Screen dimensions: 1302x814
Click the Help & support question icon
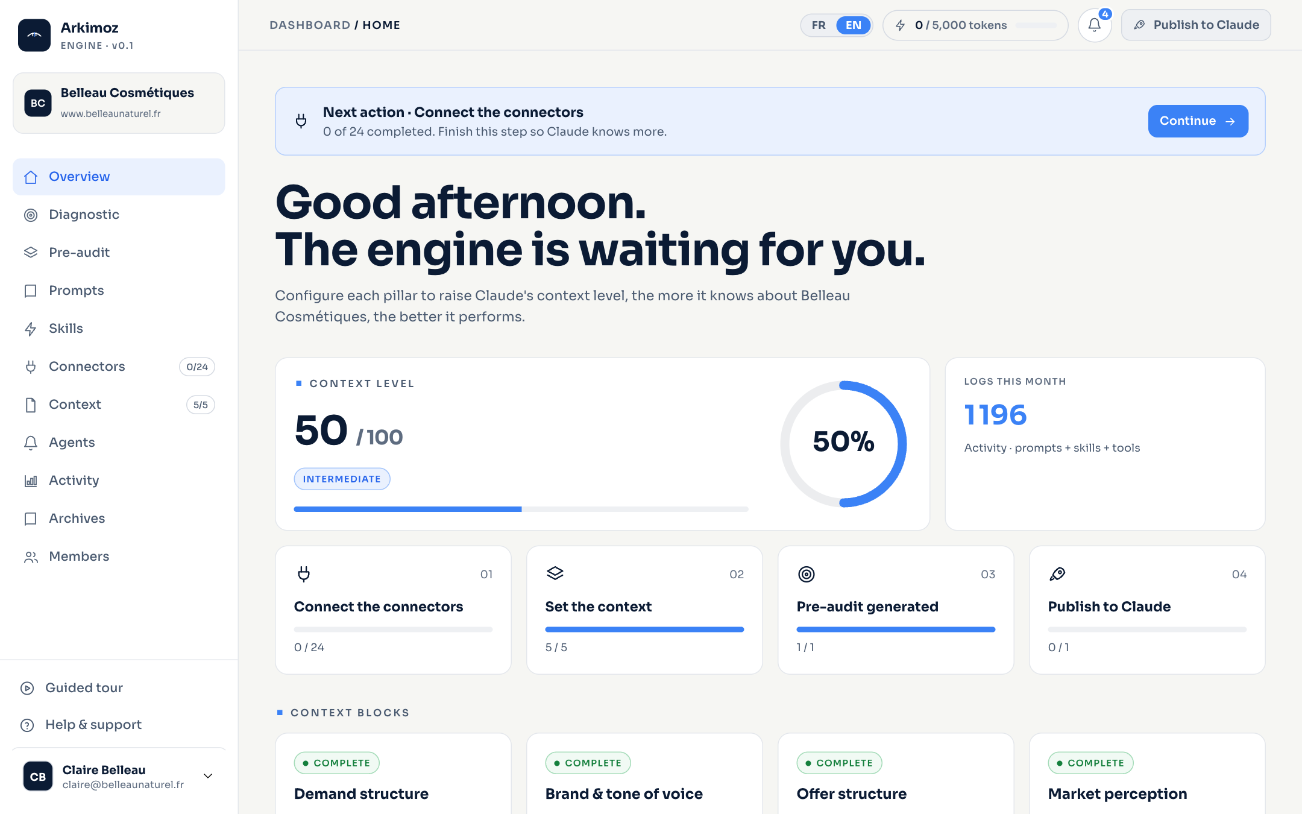[27, 725]
